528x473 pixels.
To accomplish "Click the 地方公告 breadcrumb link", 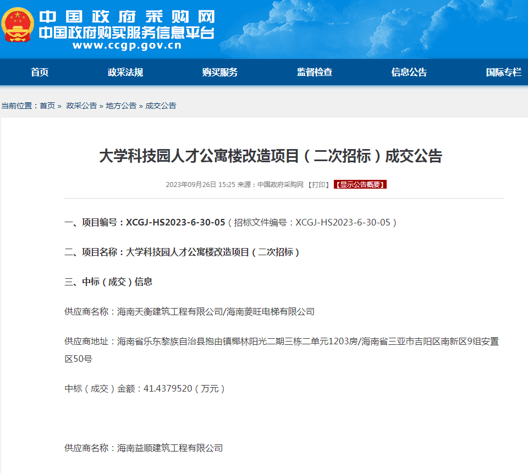I will 121,106.
